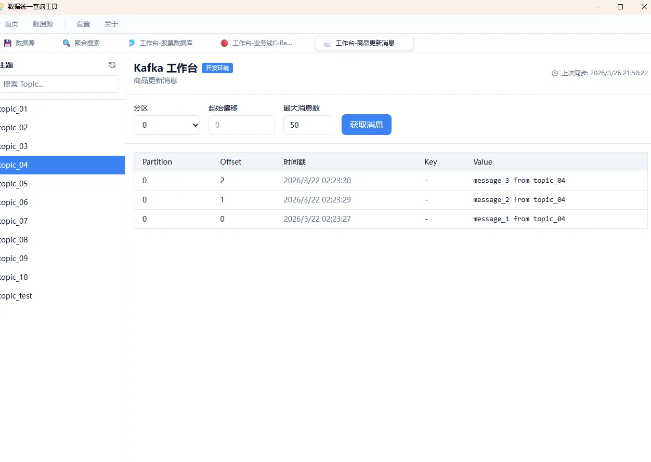Screen dimensions: 651x462
Task: Click the message_2 from topic_04 row
Action: [x=390, y=200]
